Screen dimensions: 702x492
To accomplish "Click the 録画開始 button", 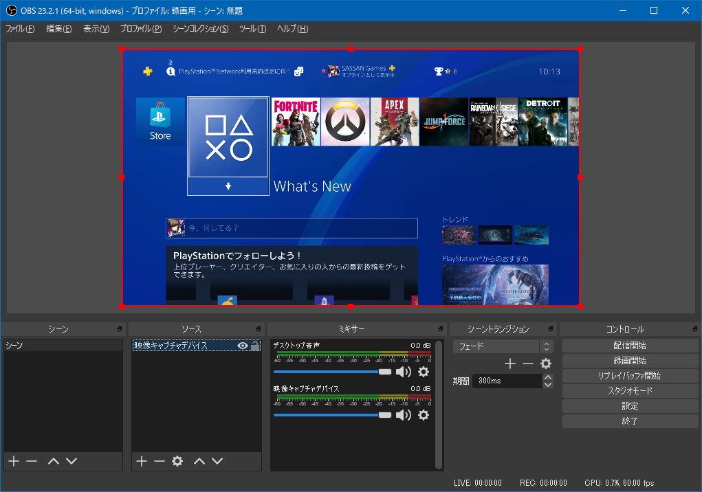I will click(x=630, y=361).
